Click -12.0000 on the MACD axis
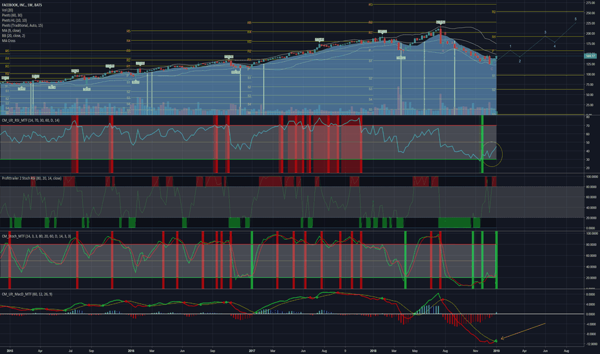Screen dimensions: 600x354 590,344
